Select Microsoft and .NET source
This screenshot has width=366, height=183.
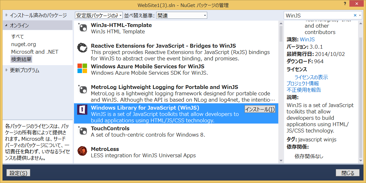click(x=35, y=52)
